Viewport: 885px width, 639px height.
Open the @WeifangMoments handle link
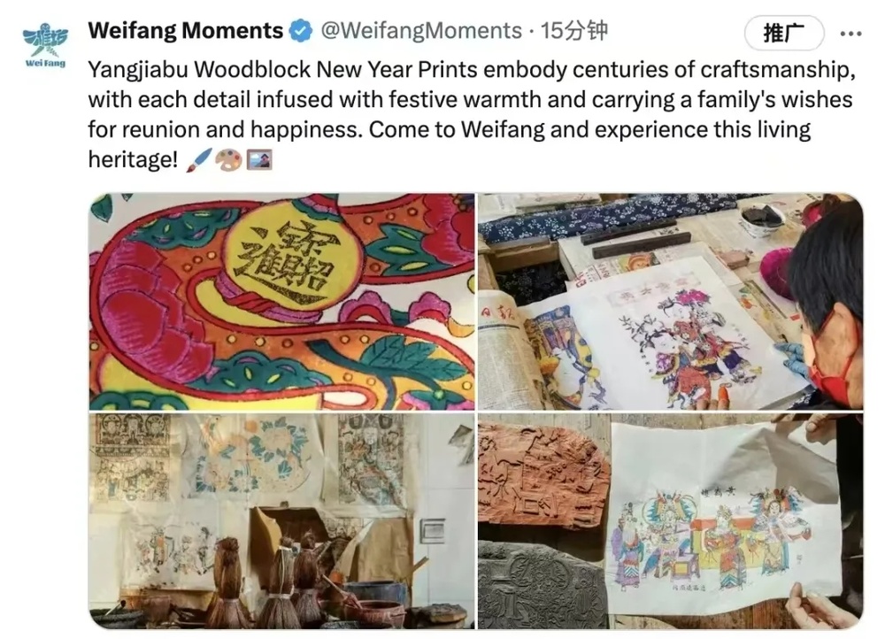point(421,30)
